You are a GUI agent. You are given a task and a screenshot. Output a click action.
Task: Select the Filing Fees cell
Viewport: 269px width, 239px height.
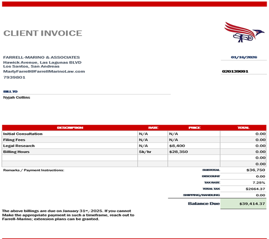point(70,140)
